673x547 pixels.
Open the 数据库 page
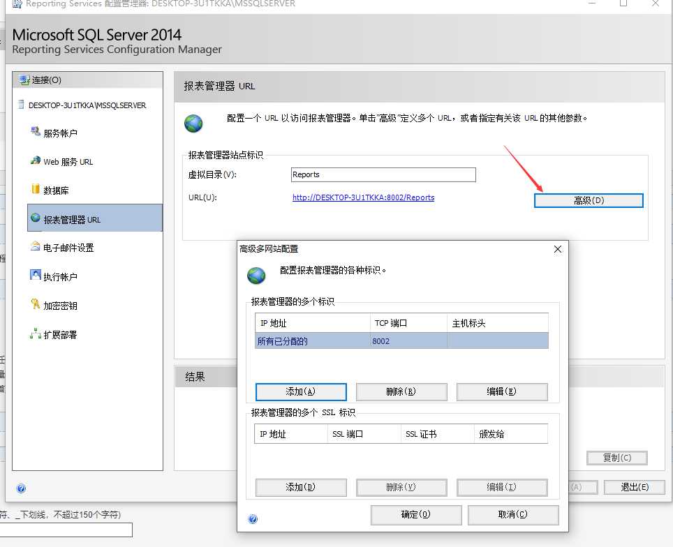(x=56, y=190)
